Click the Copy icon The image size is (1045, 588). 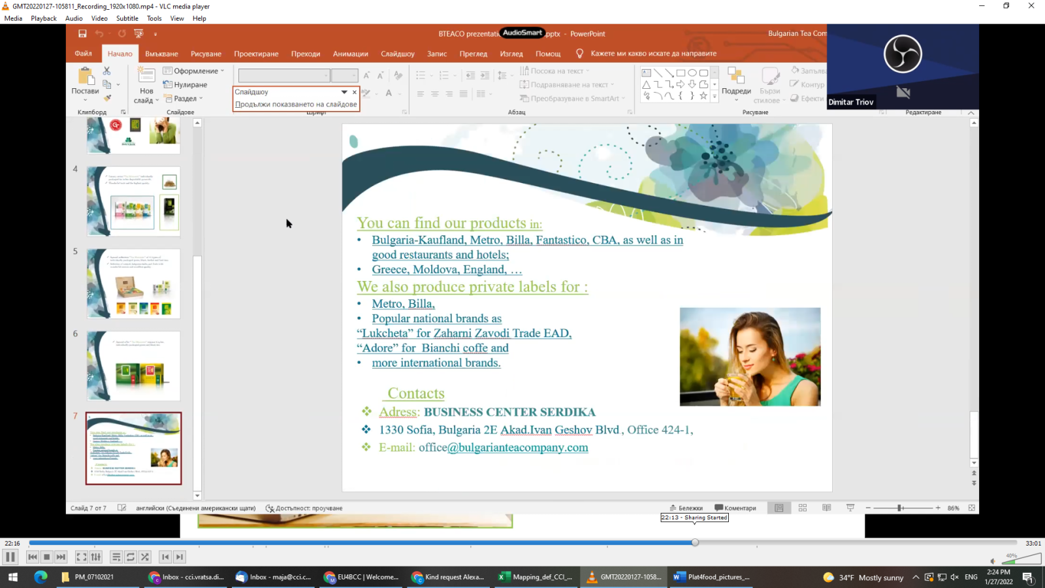coord(107,84)
